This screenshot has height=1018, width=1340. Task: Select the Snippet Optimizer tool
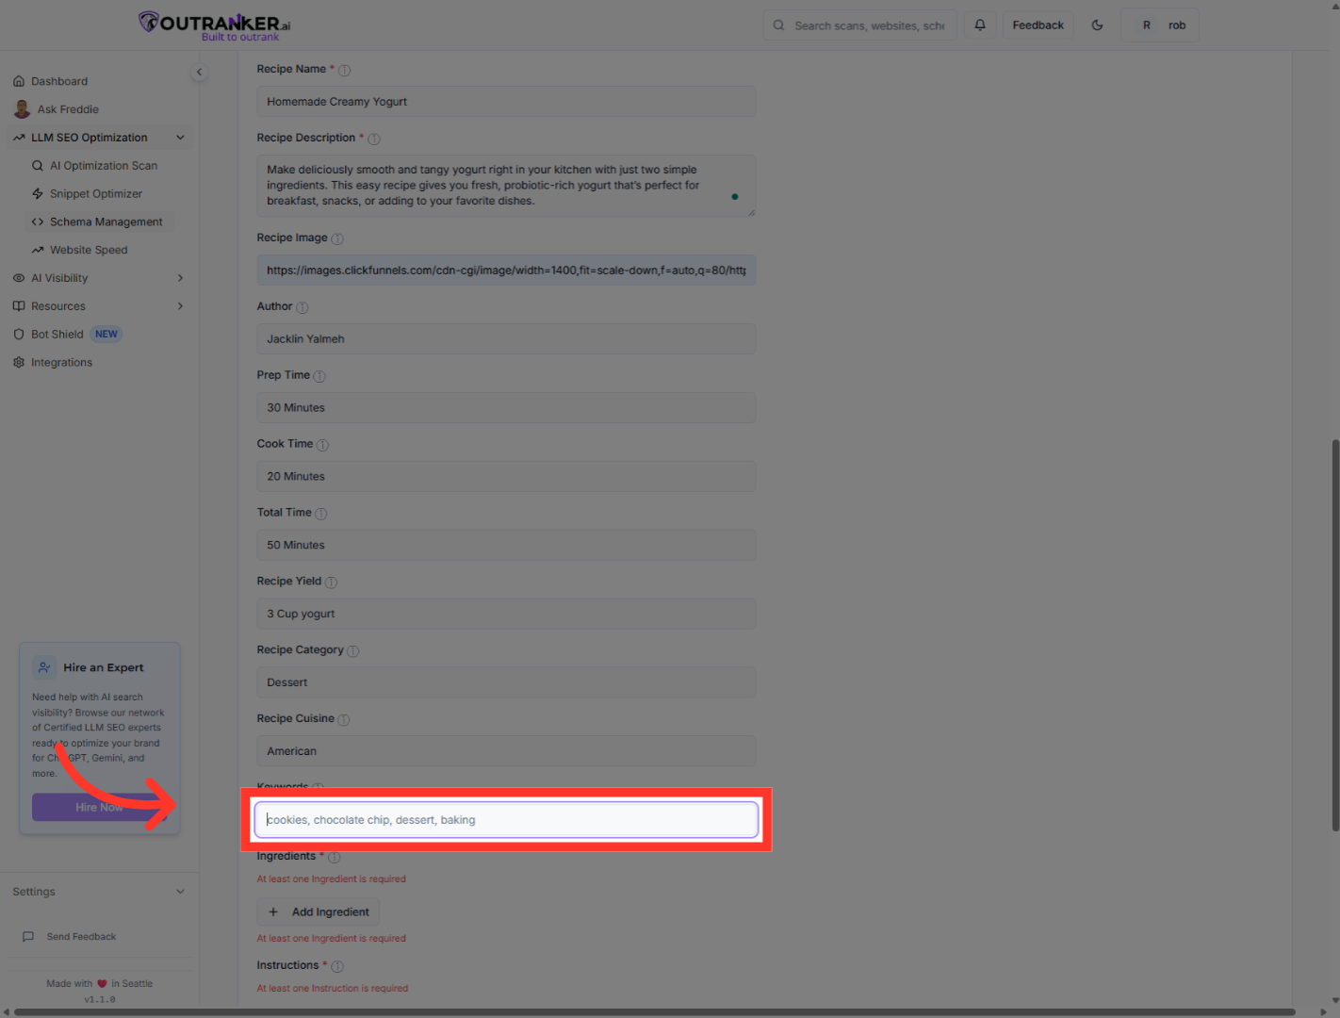(96, 193)
